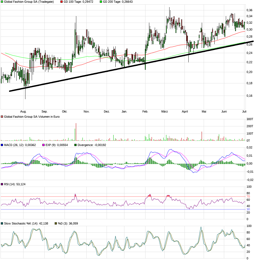
Task: Click the red RSI 70 overbought level label
Action: pos(248,196)
